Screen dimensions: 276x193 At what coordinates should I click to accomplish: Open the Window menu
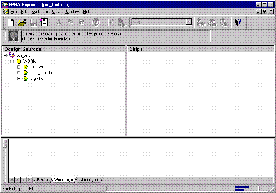coord(72,12)
